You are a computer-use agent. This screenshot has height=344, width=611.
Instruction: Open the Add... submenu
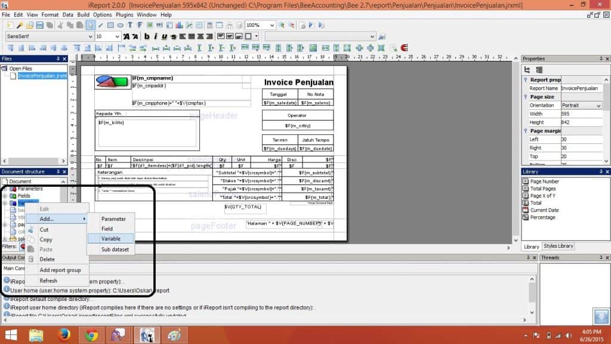pyautogui.click(x=57, y=219)
